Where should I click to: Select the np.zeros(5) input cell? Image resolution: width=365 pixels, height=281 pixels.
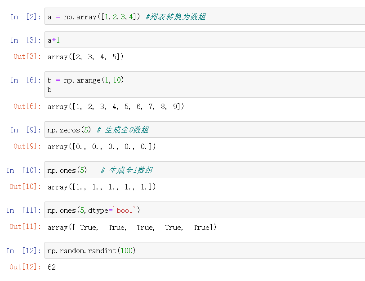click(x=205, y=129)
